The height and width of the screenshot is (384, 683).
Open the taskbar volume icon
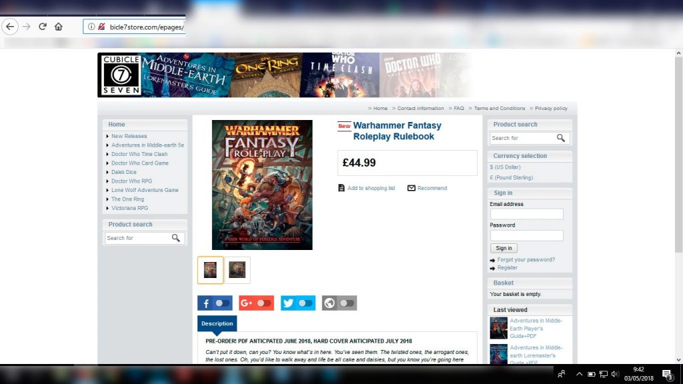(615, 374)
